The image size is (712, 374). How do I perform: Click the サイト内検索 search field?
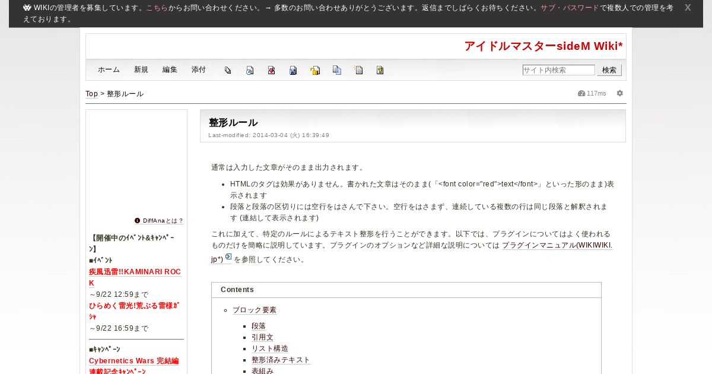point(558,70)
